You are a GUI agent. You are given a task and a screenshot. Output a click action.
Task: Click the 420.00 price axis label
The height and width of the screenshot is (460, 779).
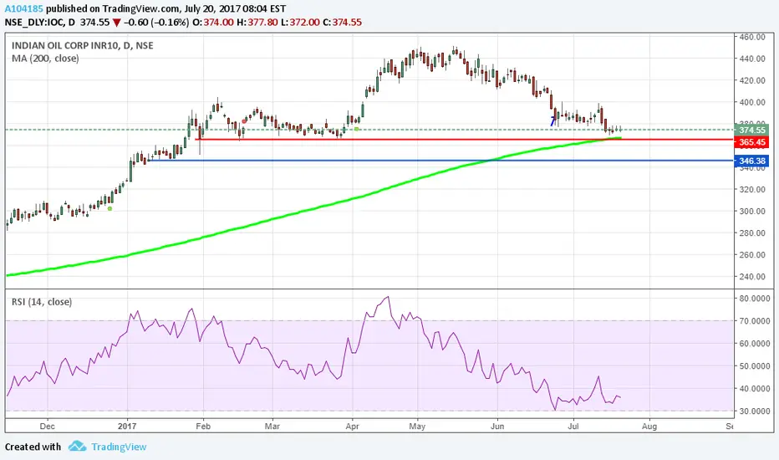coord(751,80)
